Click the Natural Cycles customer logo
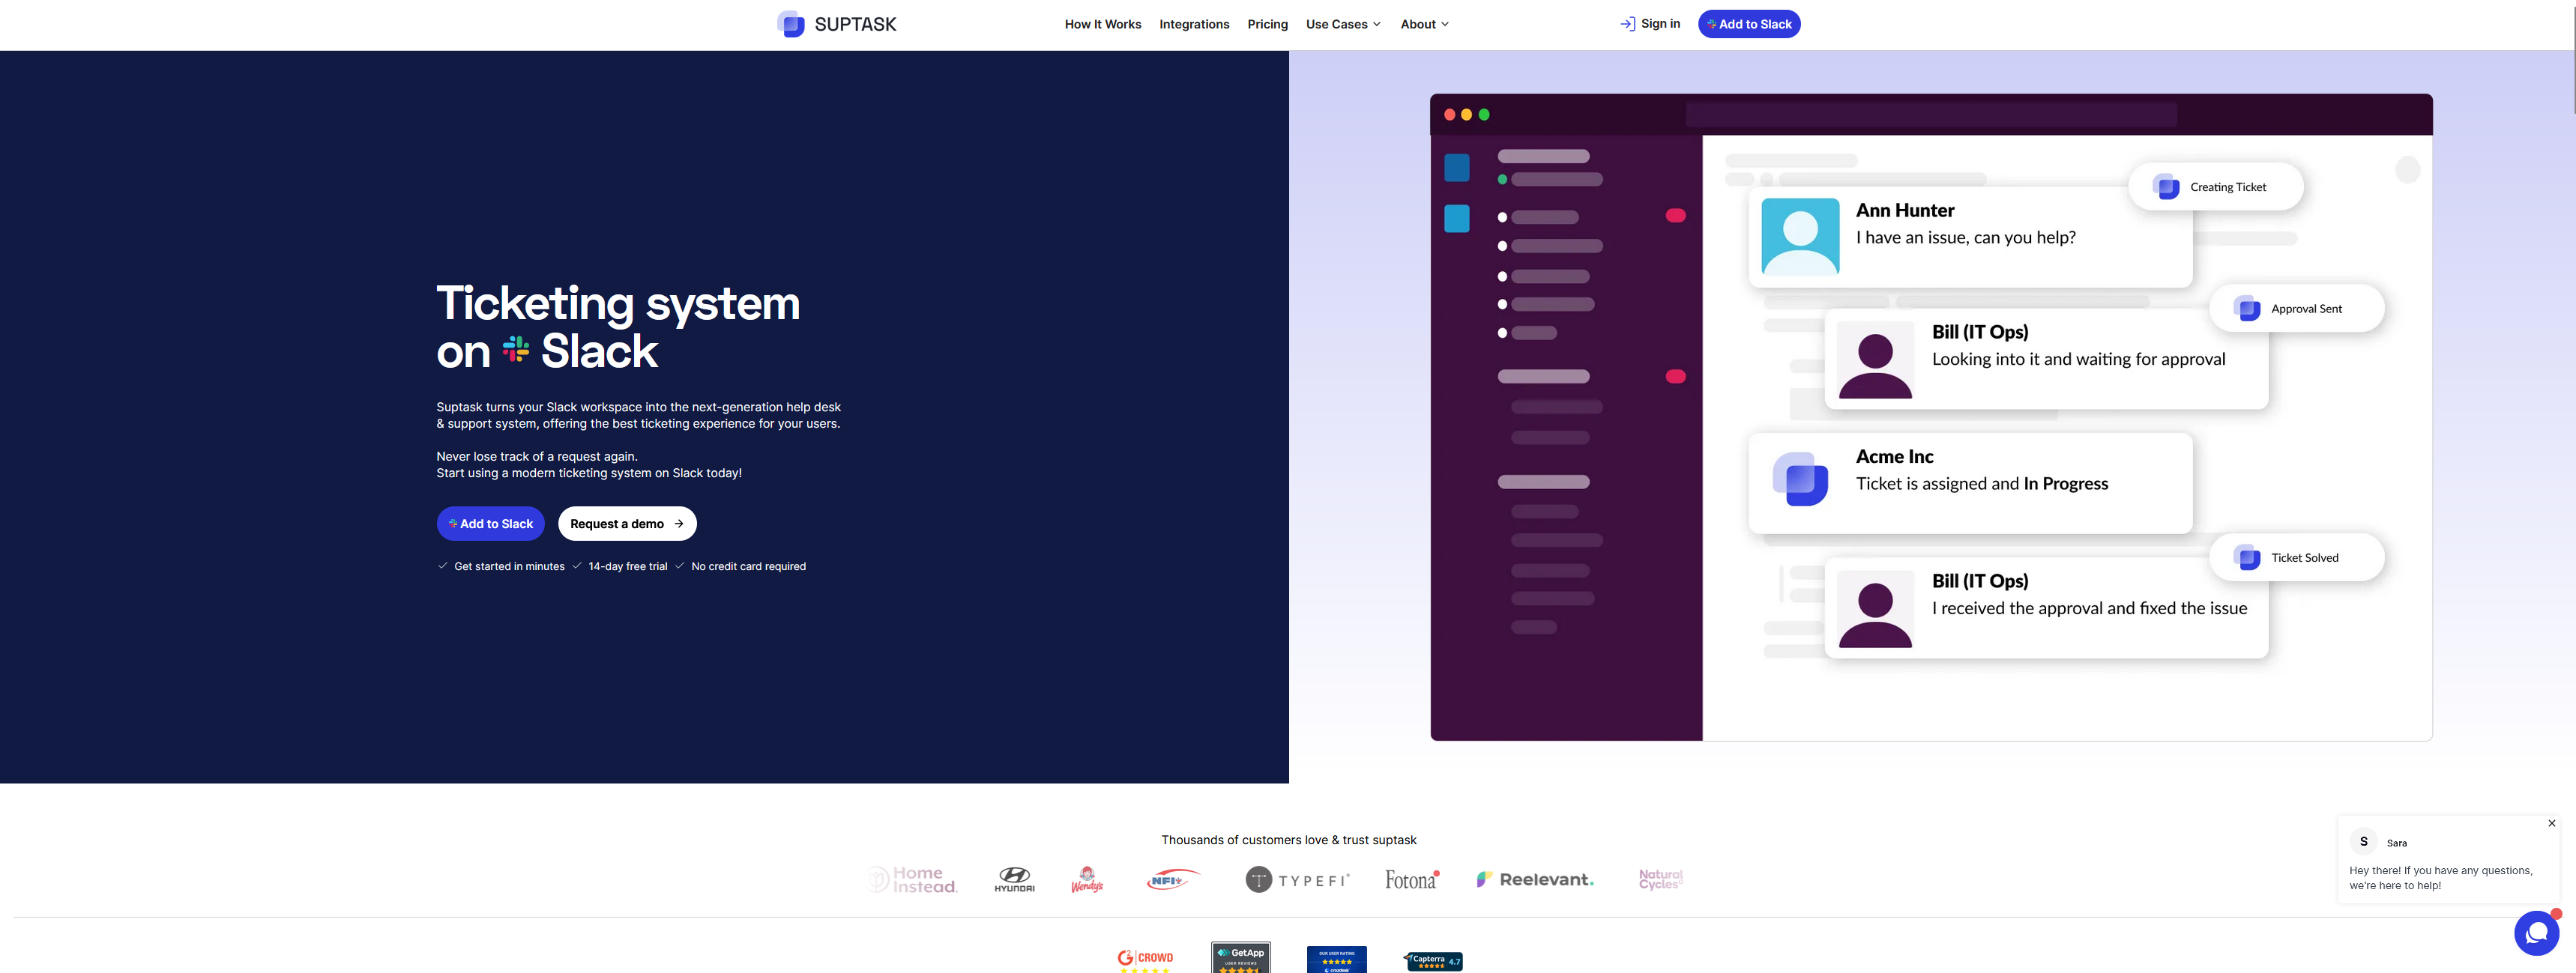 point(1661,879)
